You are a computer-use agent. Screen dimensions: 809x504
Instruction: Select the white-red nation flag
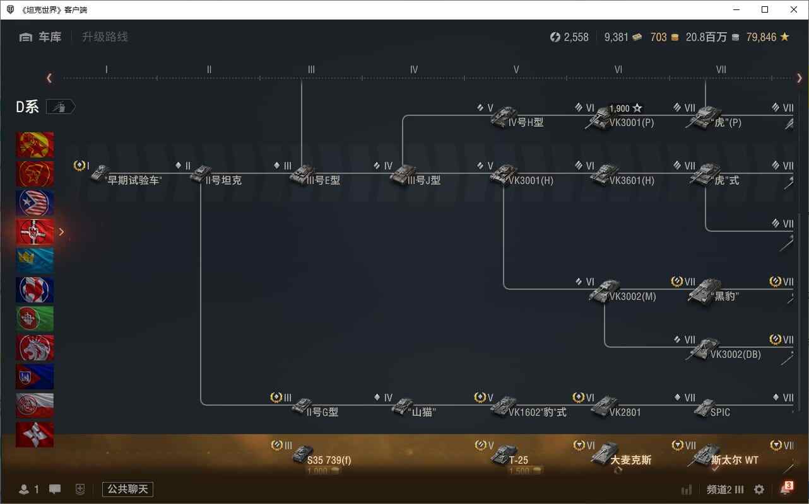point(35,406)
